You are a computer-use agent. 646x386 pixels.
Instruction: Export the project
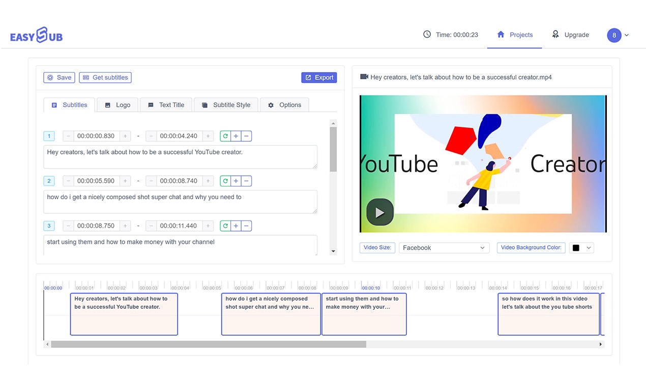coord(319,78)
